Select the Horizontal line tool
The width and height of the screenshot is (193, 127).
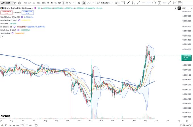click(144, 3)
